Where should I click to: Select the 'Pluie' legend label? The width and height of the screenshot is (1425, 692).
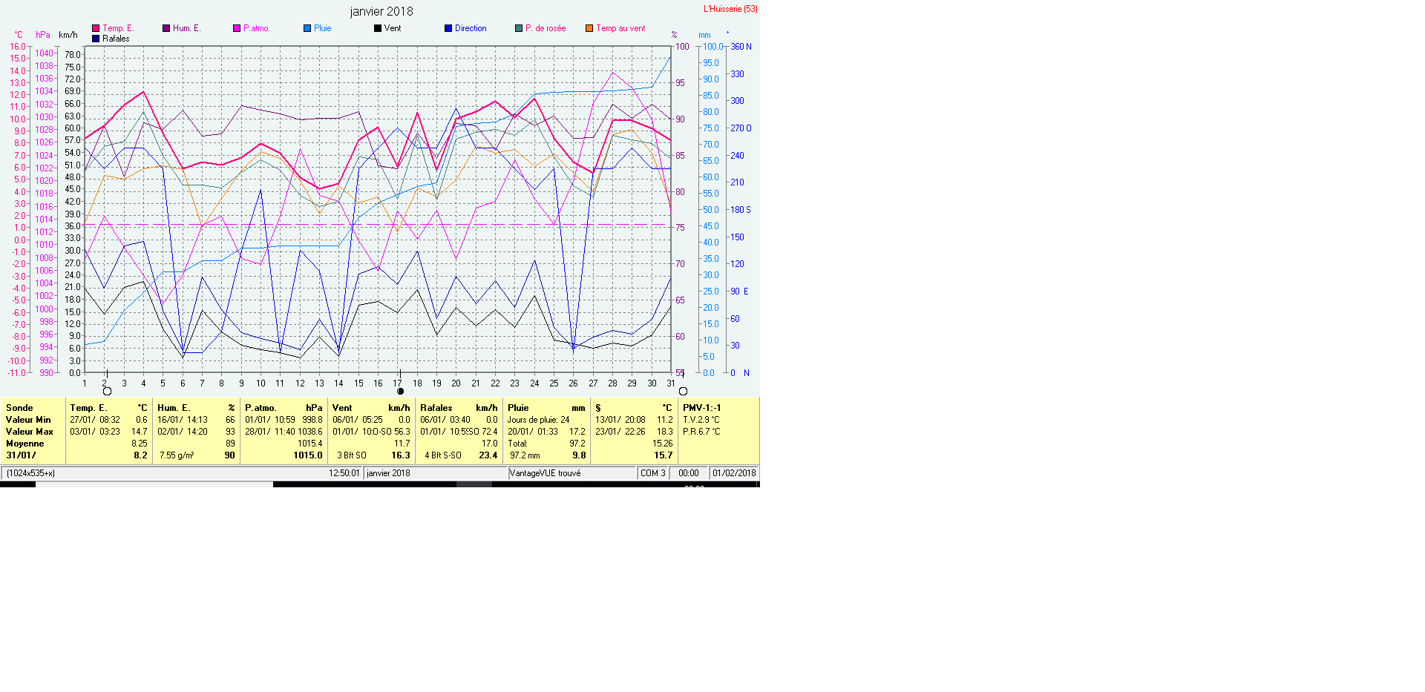(x=323, y=28)
